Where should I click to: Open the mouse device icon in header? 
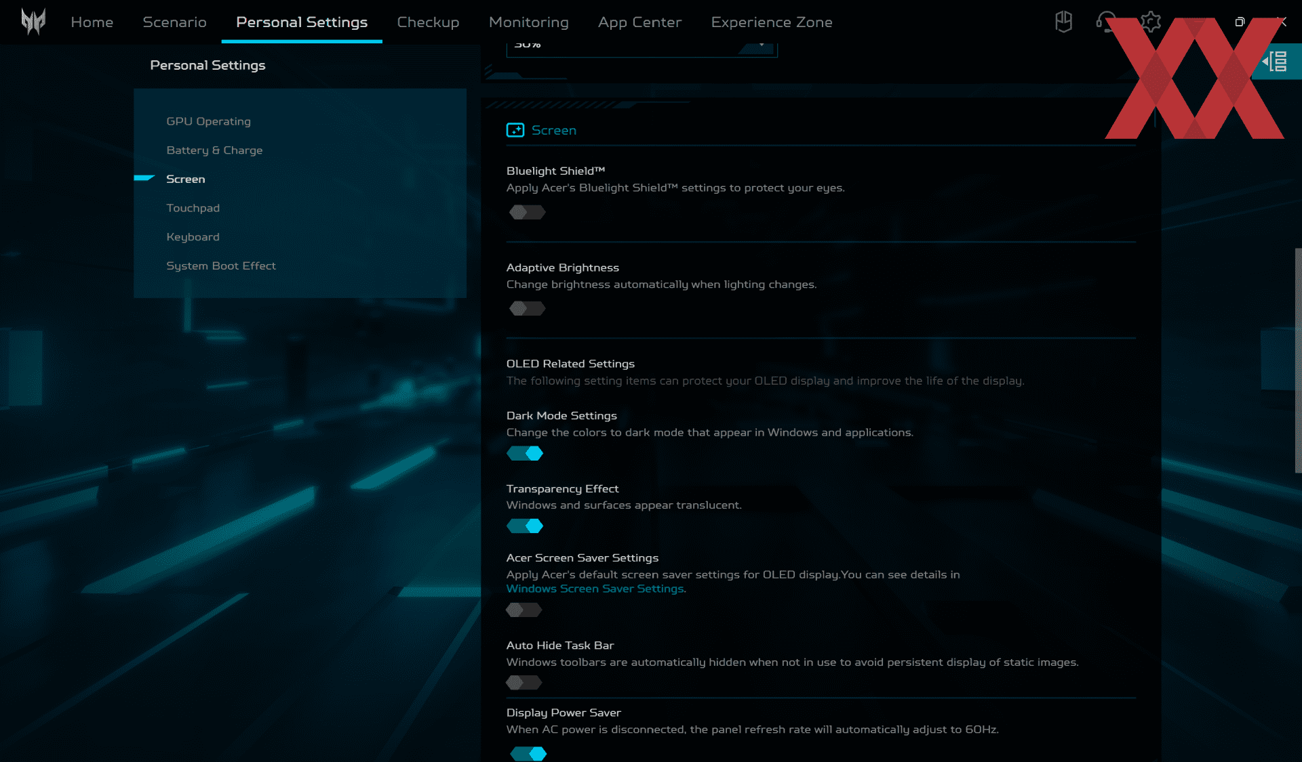(1063, 22)
